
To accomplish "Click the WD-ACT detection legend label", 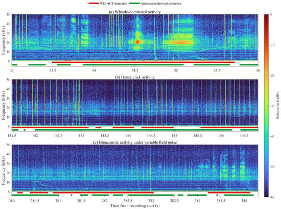I will pos(113,4).
